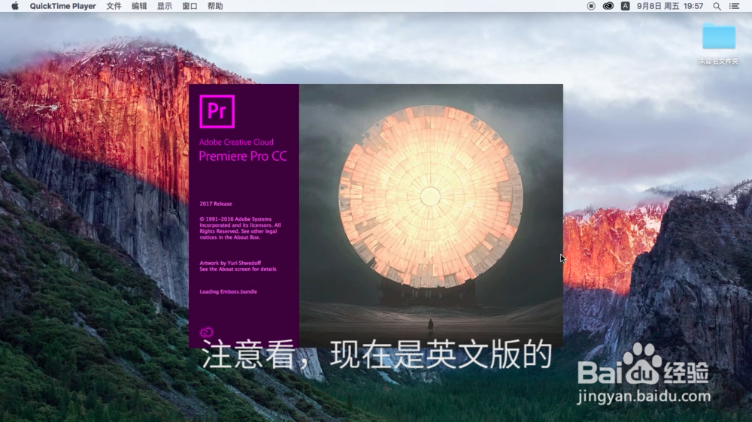Viewport: 752px width, 422px height.
Task: Click the Pr logo on Premiere splash screen
Action: pyautogui.click(x=217, y=112)
